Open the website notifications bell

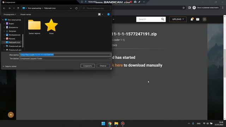pos(192,19)
